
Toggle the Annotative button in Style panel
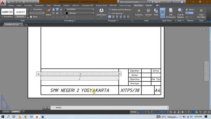[36, 9]
